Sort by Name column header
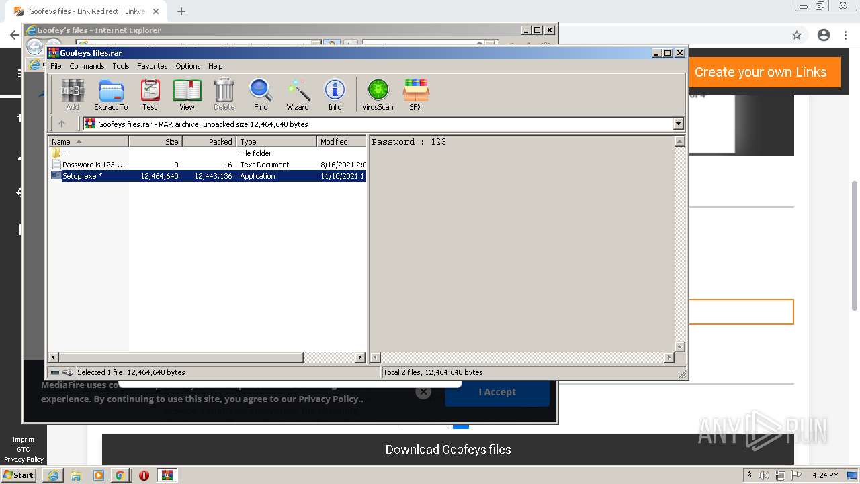The image size is (860, 484). point(88,141)
